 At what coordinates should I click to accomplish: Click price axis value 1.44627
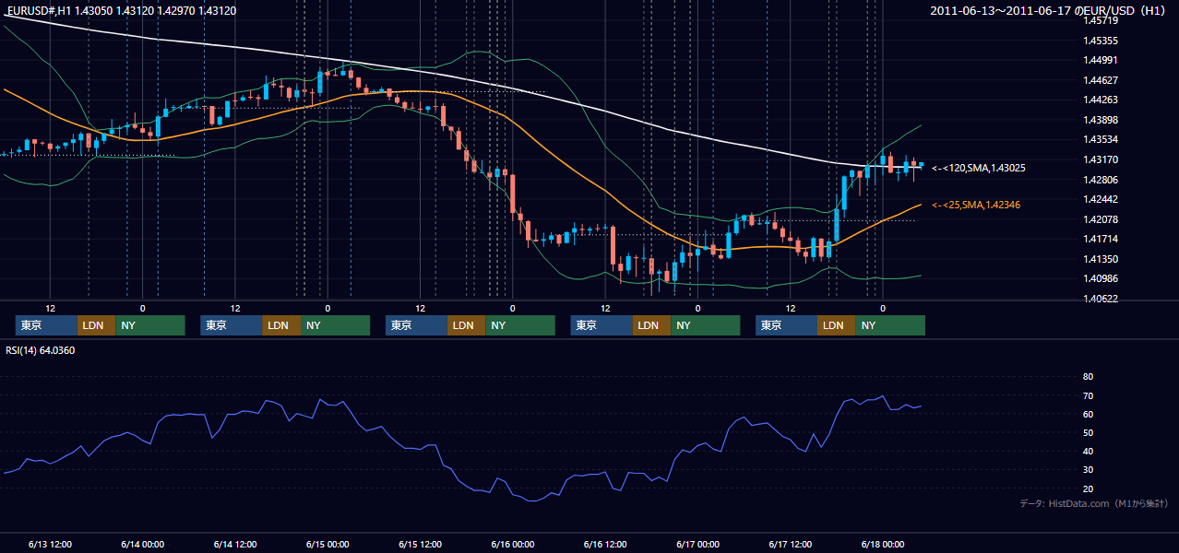[x=1101, y=80]
